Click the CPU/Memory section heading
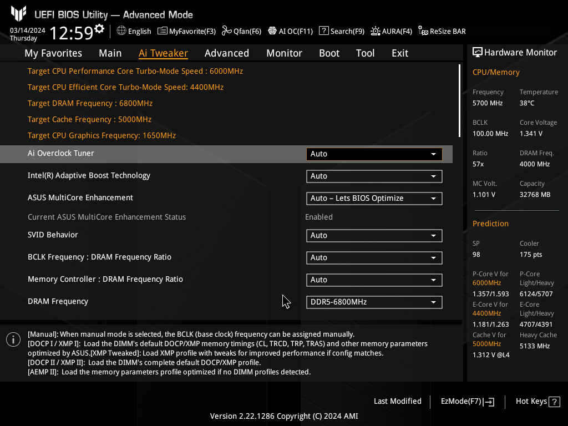Image resolution: width=568 pixels, height=426 pixels. click(496, 72)
